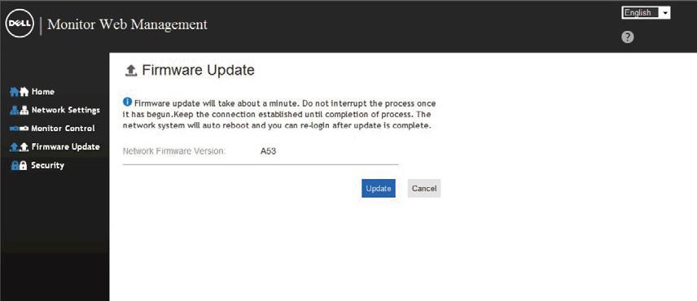Click the Firmware Update page heading text
The width and height of the screenshot is (697, 301).
[x=198, y=70]
